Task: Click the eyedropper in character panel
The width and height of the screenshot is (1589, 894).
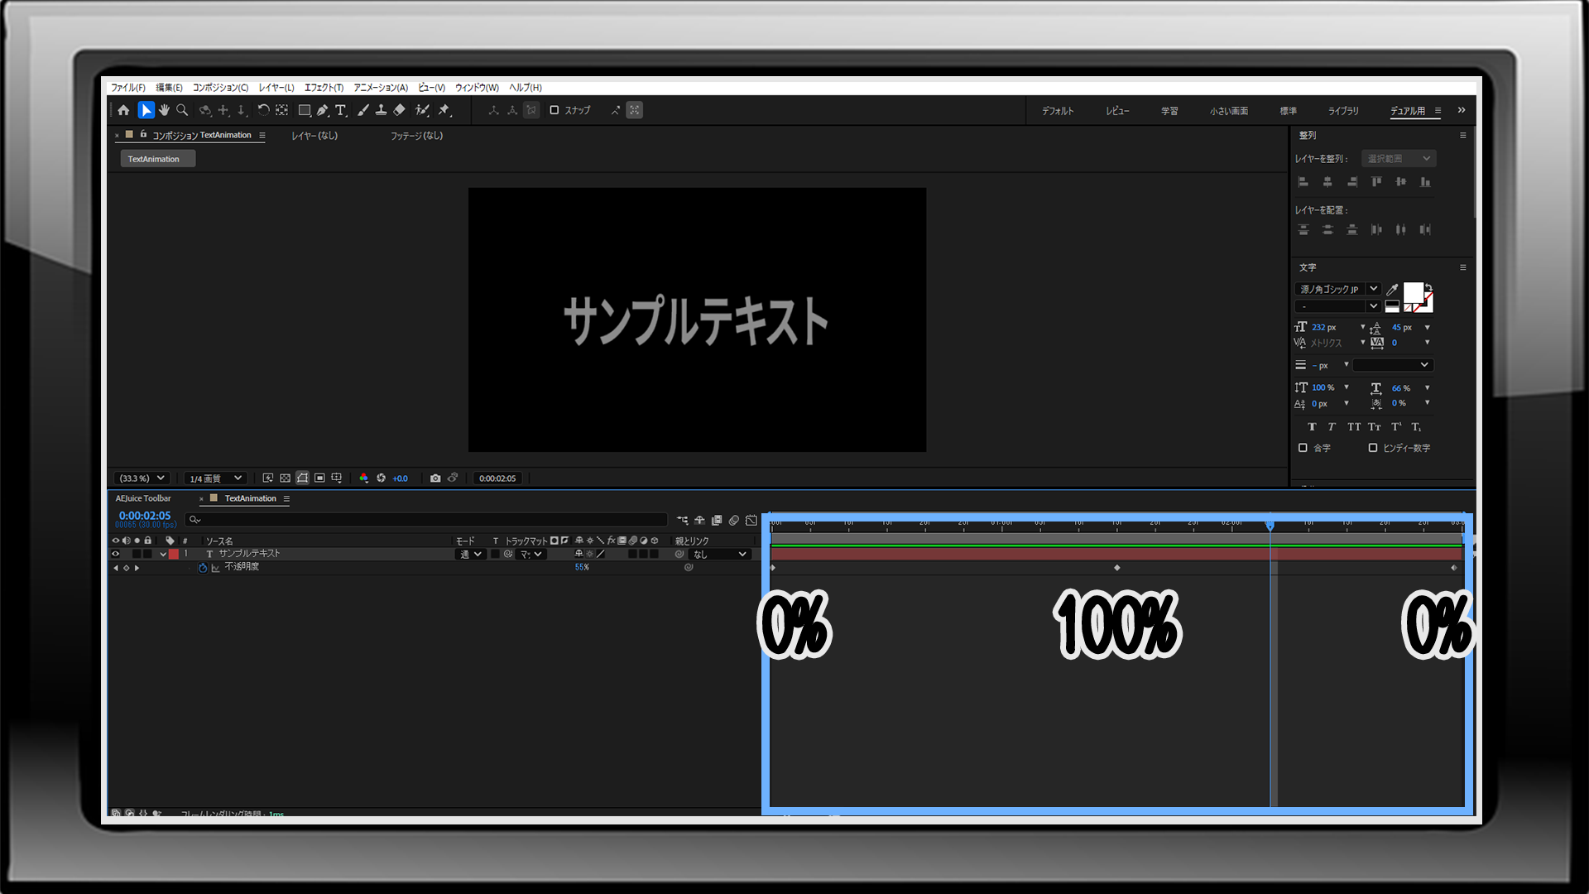Action: pos(1392,289)
